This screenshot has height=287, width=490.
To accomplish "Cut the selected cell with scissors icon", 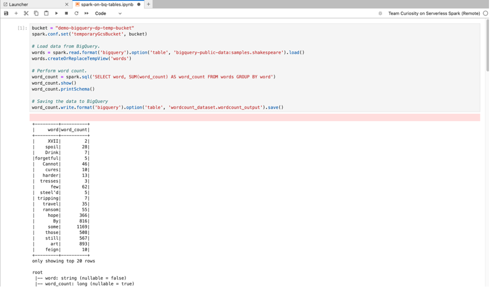I will coord(26,14).
